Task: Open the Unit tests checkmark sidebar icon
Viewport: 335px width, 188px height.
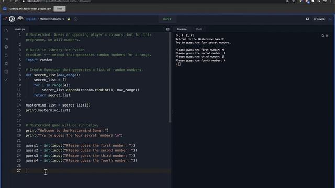Action: pyautogui.click(x=6, y=80)
